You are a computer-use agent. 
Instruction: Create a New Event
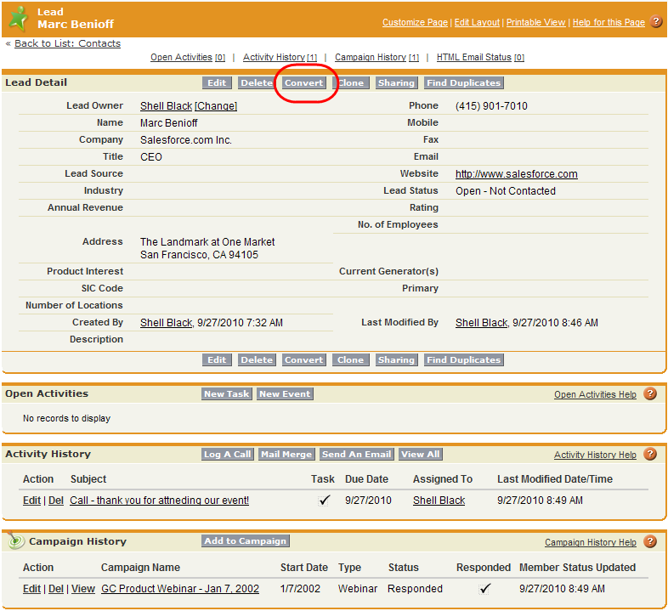click(285, 393)
